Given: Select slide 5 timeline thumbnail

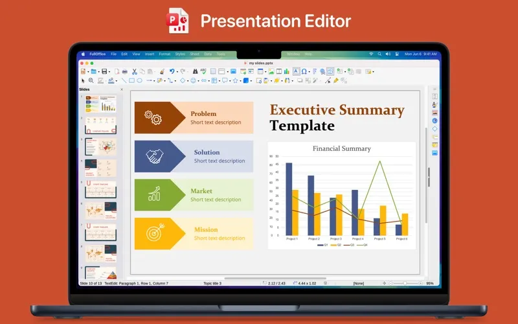Looking at the screenshot, I should (100, 189).
